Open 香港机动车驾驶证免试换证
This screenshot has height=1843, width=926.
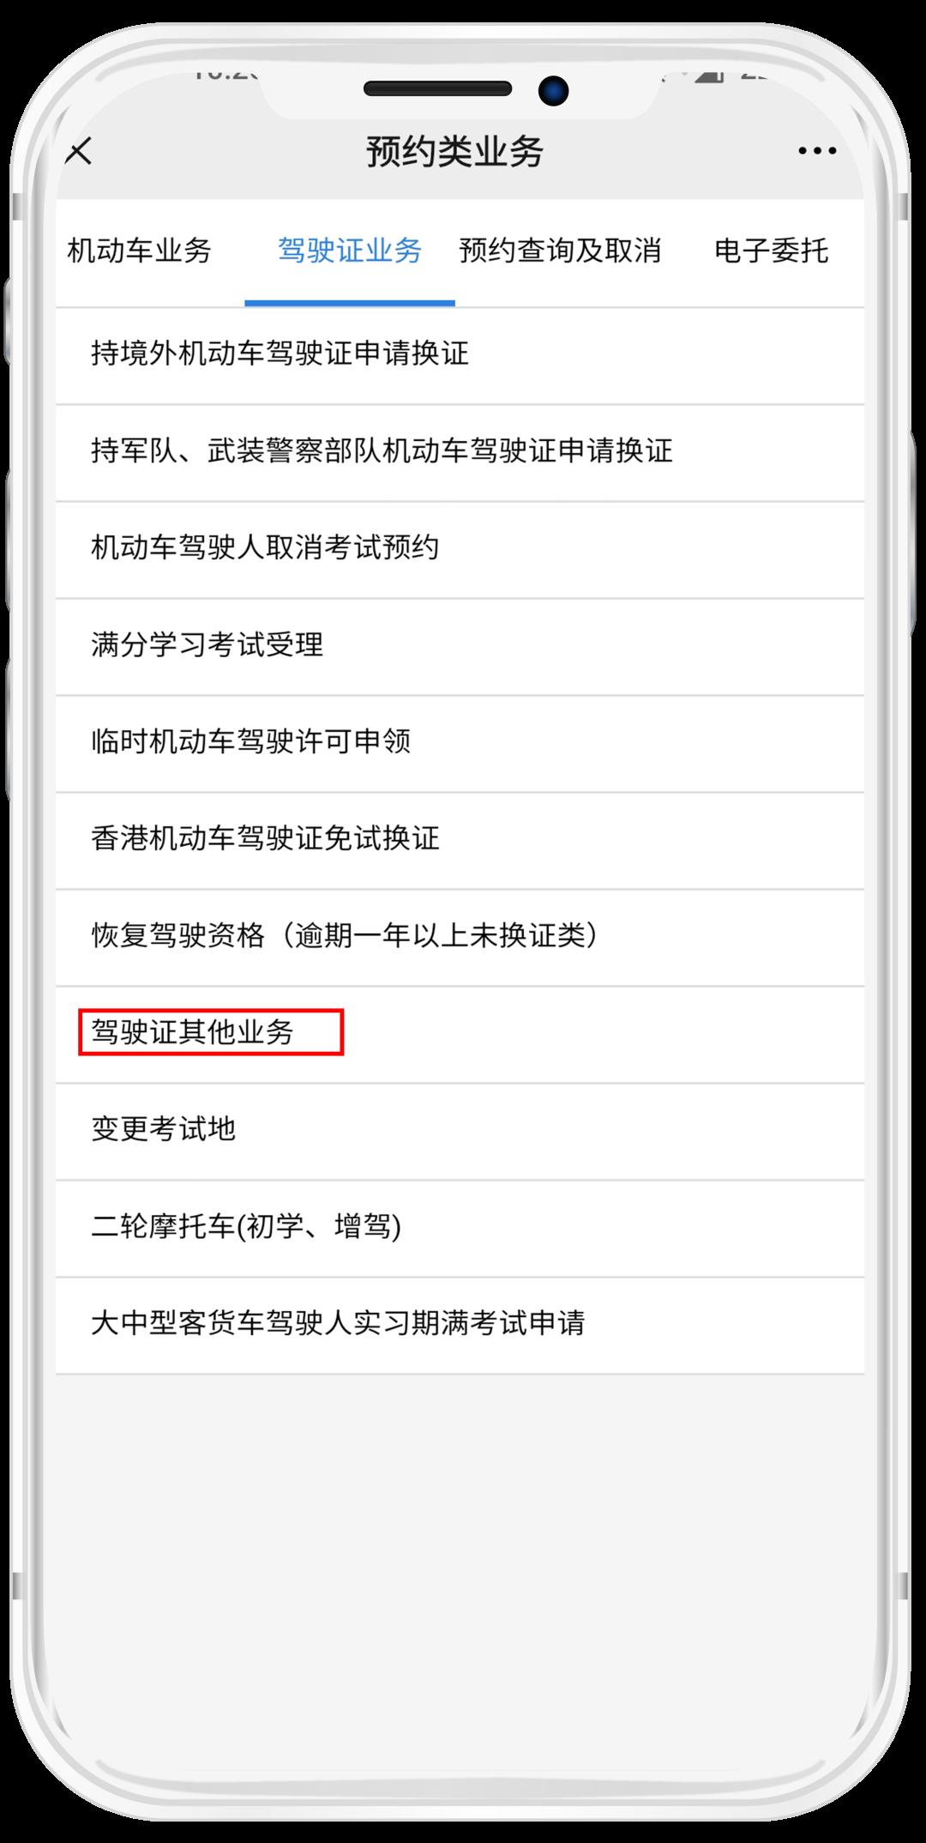pos(460,839)
